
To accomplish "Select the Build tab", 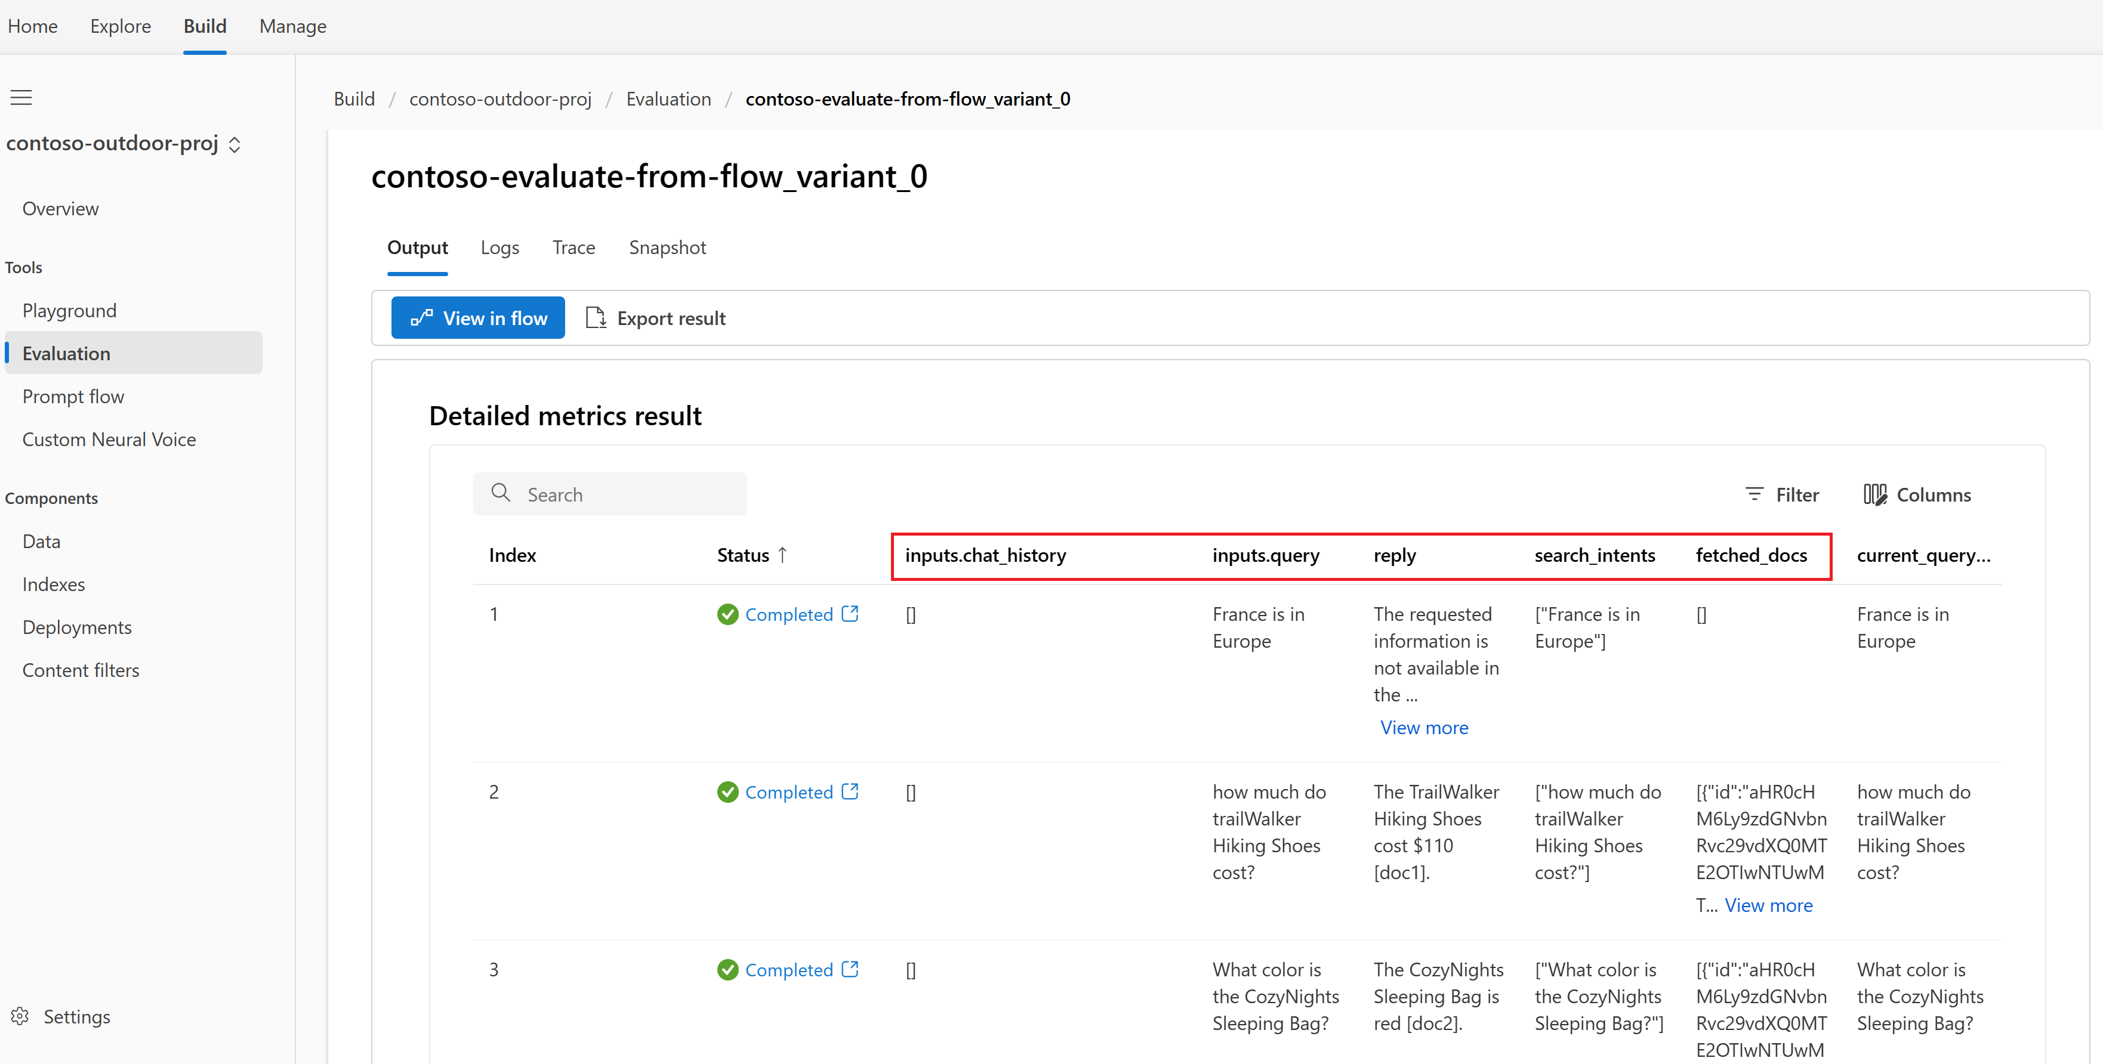I will point(205,26).
